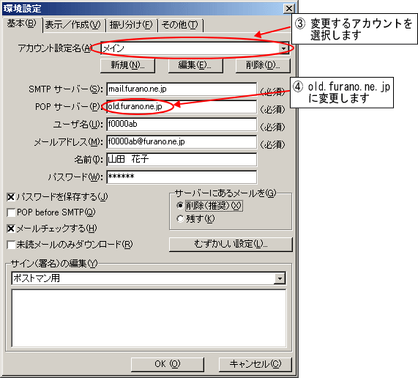The image size is (418, 378).
Task: Click the アカウント設定名 combo box showing メイン
Action: pos(195,48)
